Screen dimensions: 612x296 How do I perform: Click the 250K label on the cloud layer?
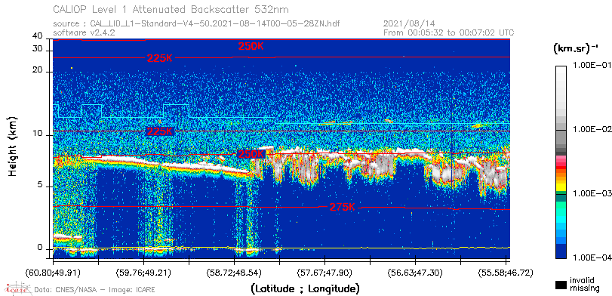pyautogui.click(x=251, y=154)
